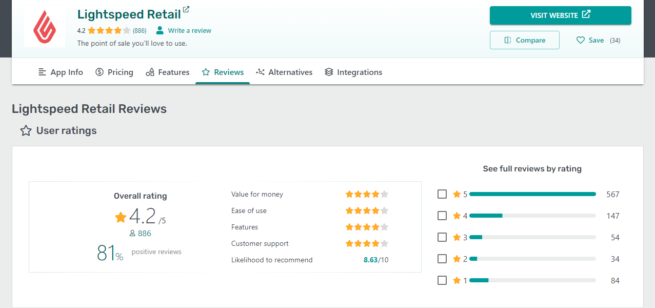Click the Value for money star rating
Viewport: 655px width, 308px height.
pos(367,194)
